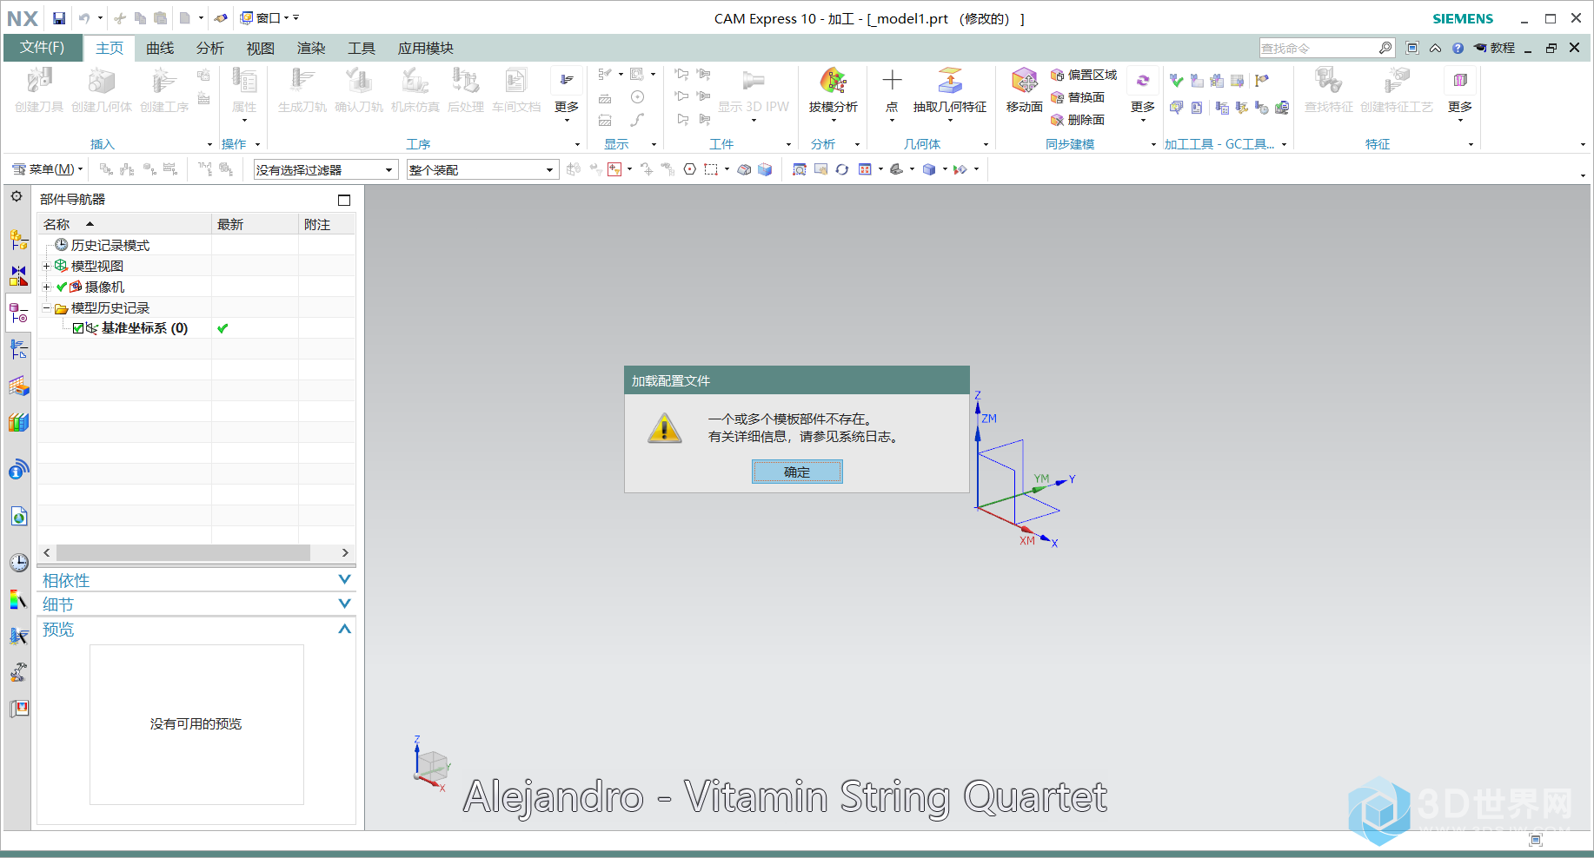Click the 查找命令 search field
Screen dimensions: 1594x858
pyautogui.click(x=1318, y=48)
